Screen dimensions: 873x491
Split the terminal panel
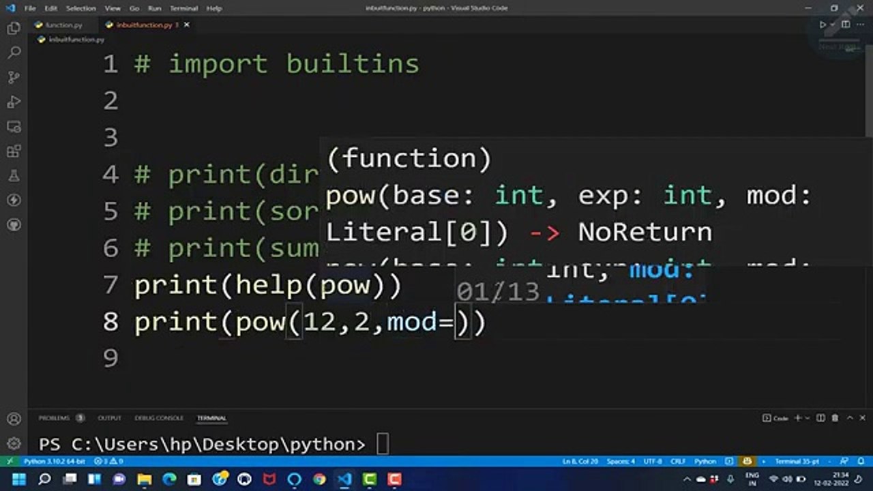coord(820,418)
